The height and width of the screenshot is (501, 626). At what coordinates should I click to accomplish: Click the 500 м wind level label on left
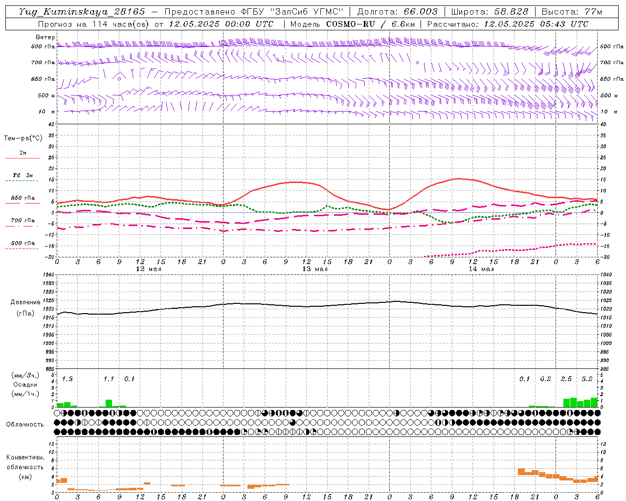click(x=46, y=95)
